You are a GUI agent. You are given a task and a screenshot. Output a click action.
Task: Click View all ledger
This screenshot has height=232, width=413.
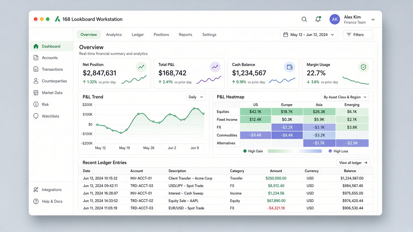[x=353, y=163]
